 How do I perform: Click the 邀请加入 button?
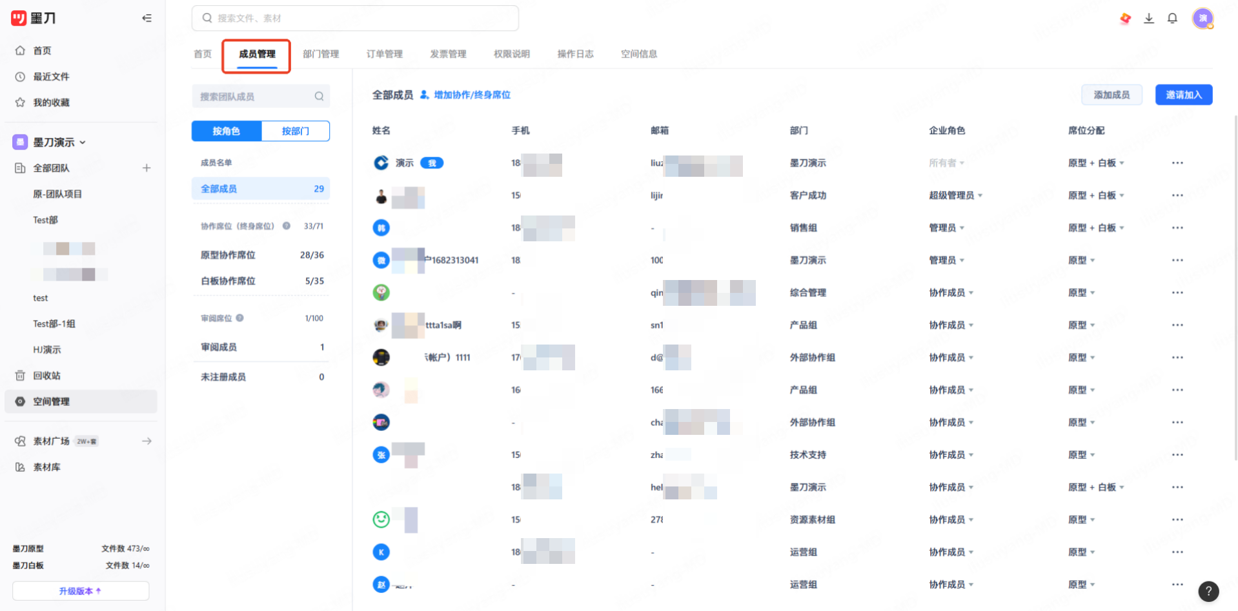pyautogui.click(x=1184, y=95)
